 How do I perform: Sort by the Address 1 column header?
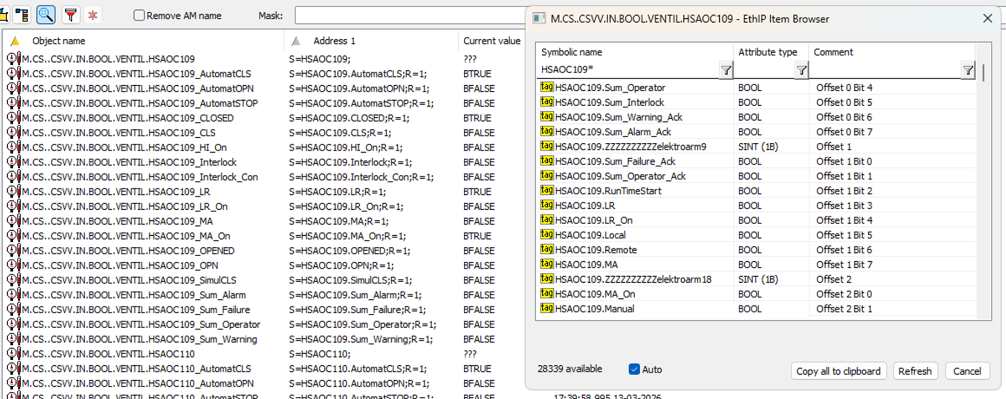[334, 41]
